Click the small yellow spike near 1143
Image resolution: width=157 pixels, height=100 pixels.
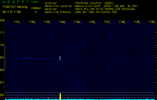click(x=48, y=98)
